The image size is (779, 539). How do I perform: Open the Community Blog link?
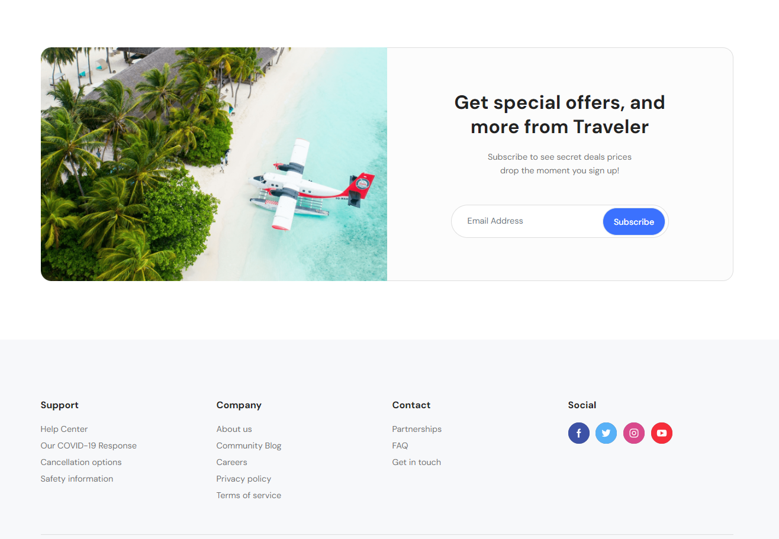pyautogui.click(x=249, y=446)
